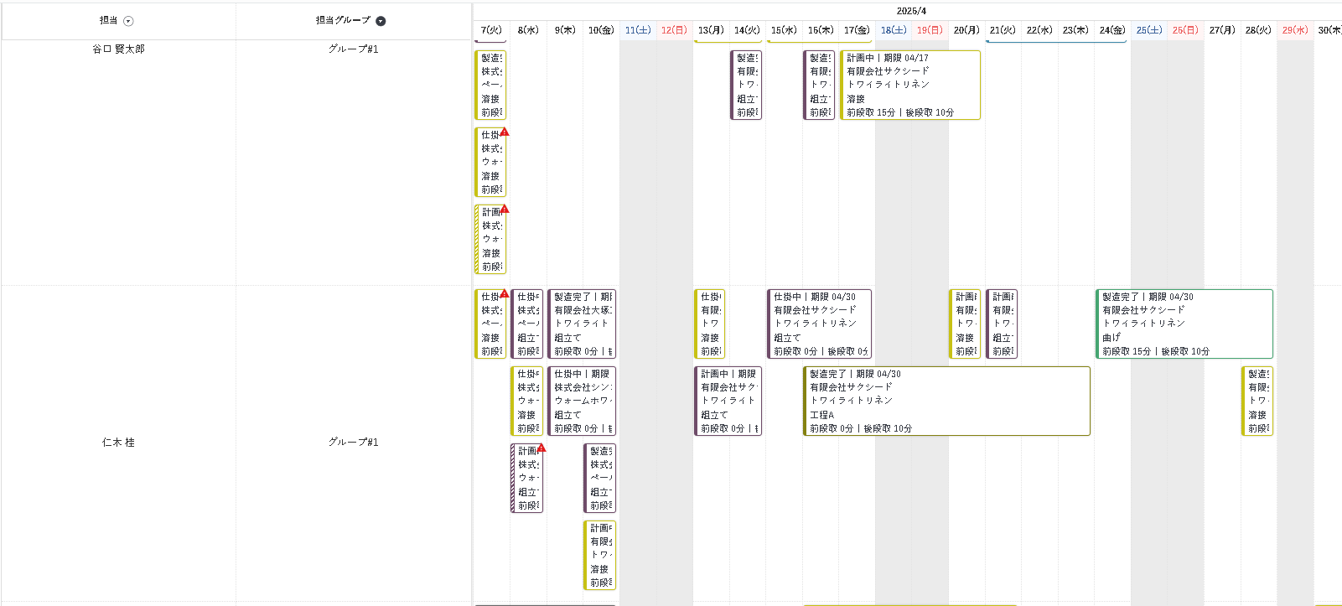Click warning icon on 仁木's 7th 仕掛 card

tap(505, 293)
